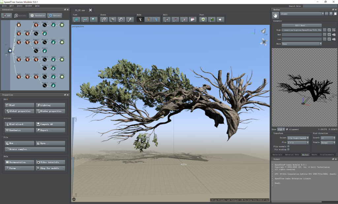Uncheck the Alignment checkbox
338x204 pixels.
287,129
